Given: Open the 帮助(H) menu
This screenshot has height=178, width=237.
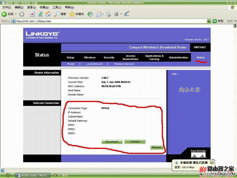Looking at the screenshot, I should click(69, 7).
